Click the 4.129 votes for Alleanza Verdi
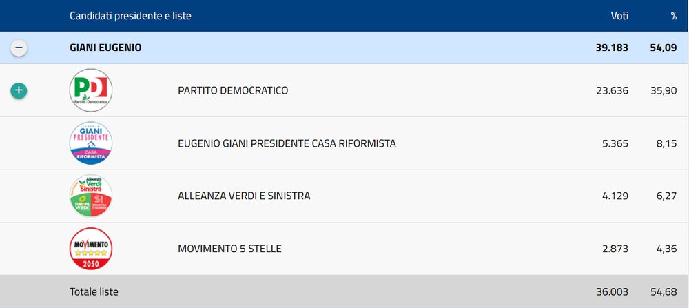The image size is (689, 308). (615, 196)
